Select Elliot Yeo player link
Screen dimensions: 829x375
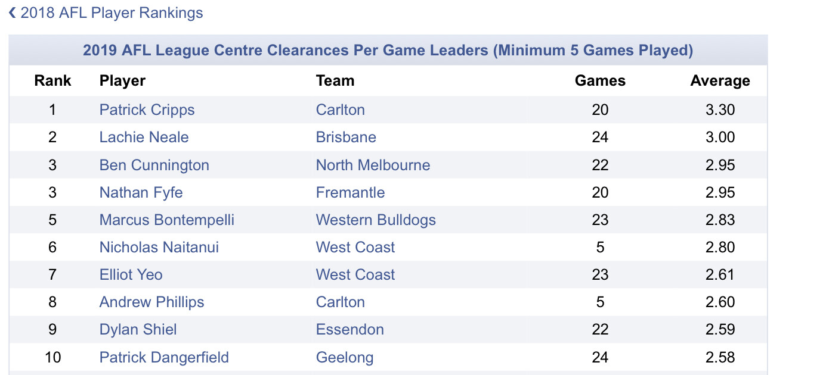pos(131,274)
